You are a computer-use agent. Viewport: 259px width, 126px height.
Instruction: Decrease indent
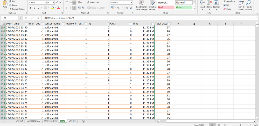pyautogui.click(x=79, y=8)
